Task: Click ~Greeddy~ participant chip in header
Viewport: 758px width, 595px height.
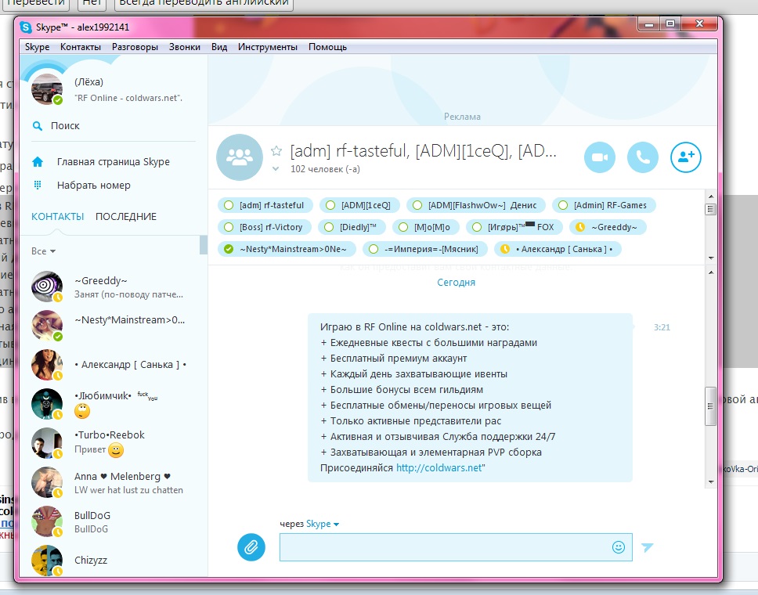Action: pyautogui.click(x=608, y=227)
